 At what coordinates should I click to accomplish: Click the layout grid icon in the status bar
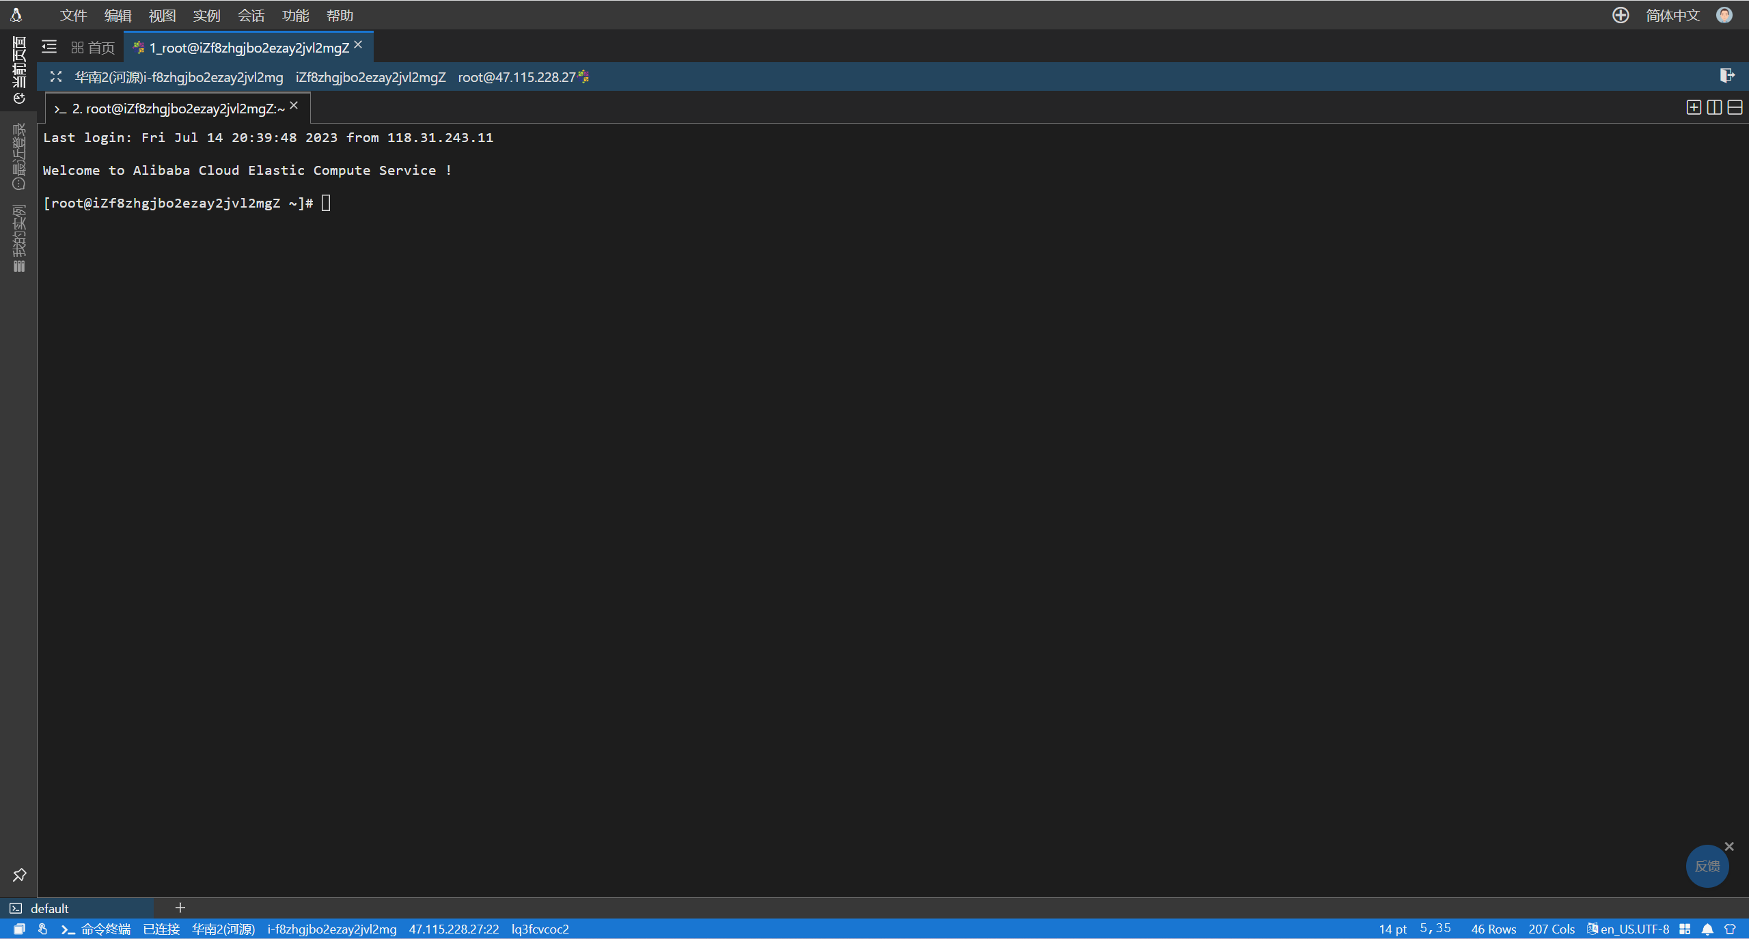click(x=1685, y=929)
